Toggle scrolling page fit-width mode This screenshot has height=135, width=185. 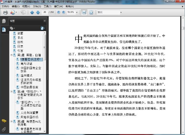84,12
